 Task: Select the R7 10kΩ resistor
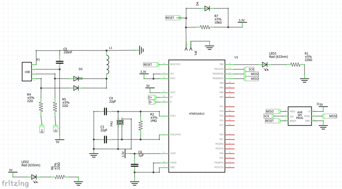click(205, 27)
